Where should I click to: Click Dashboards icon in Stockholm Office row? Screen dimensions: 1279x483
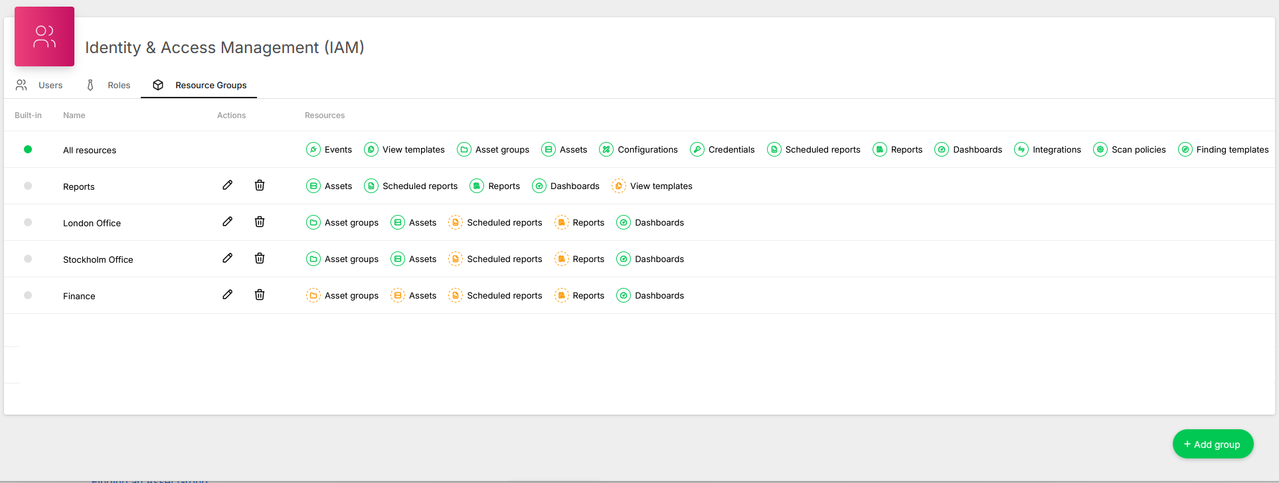[x=624, y=259]
